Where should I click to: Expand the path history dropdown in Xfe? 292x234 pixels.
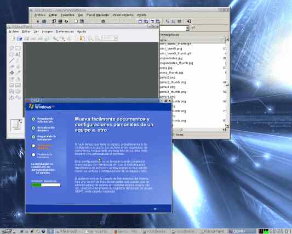coord(187,29)
